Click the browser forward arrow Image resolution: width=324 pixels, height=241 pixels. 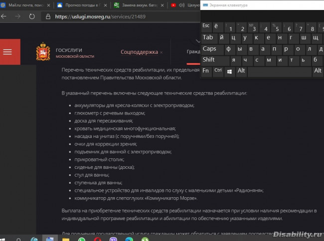tap(18, 16)
